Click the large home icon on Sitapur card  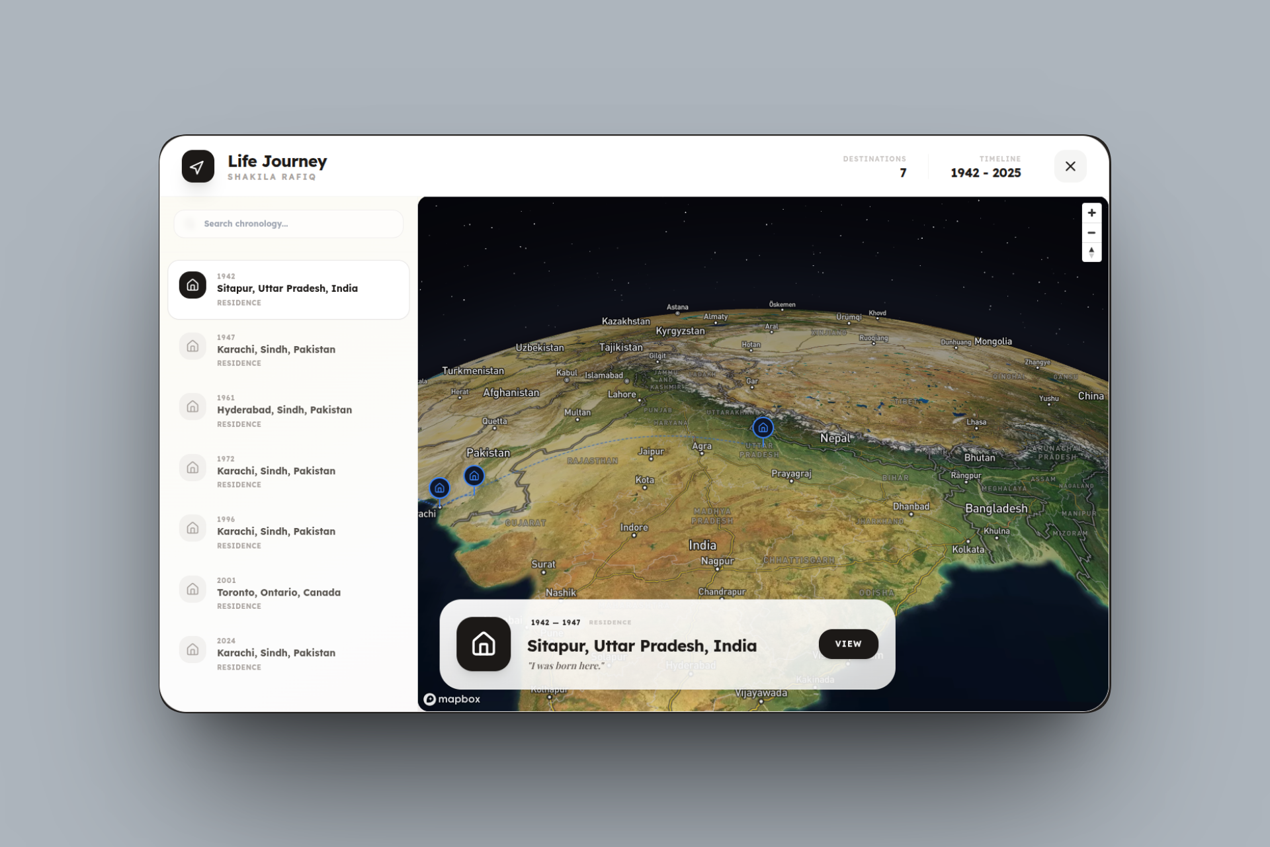pos(484,644)
